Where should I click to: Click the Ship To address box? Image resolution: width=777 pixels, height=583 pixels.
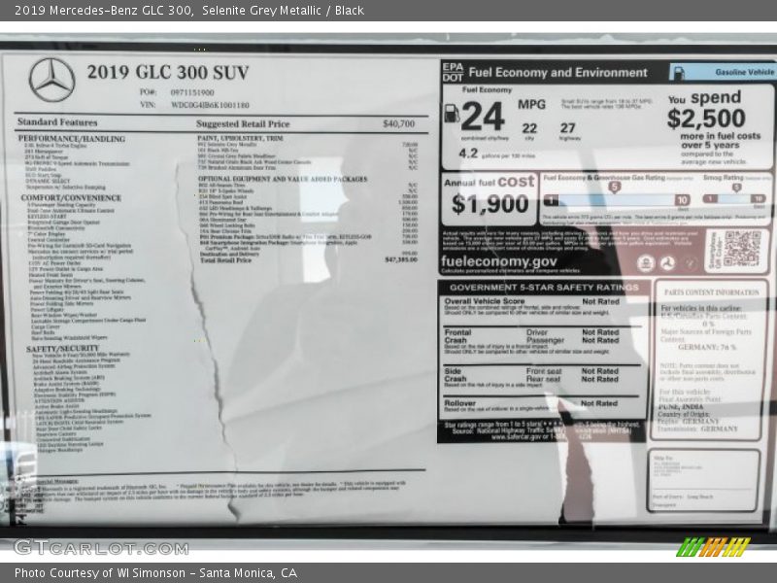[703, 481]
